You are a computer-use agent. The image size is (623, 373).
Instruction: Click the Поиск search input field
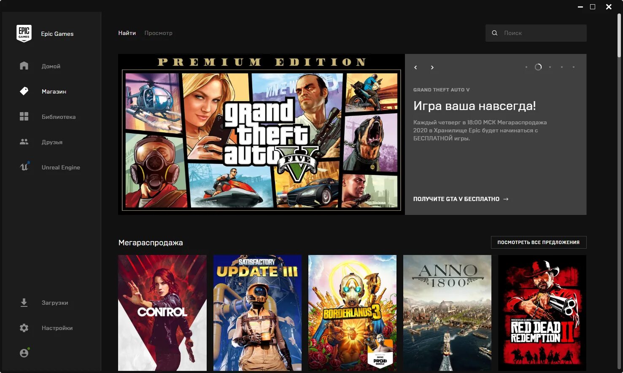tap(536, 33)
